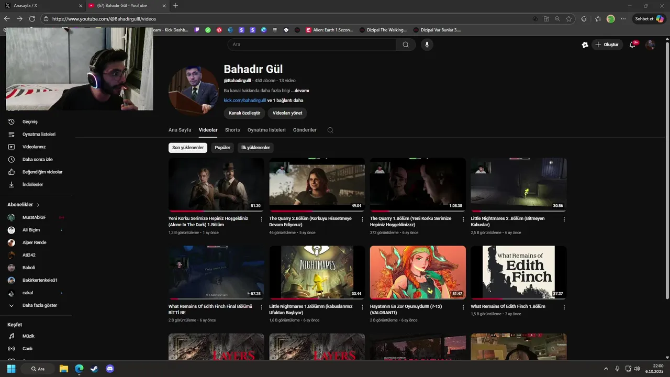Switch to Shorts channel tab
670x377 pixels.
coord(232,130)
